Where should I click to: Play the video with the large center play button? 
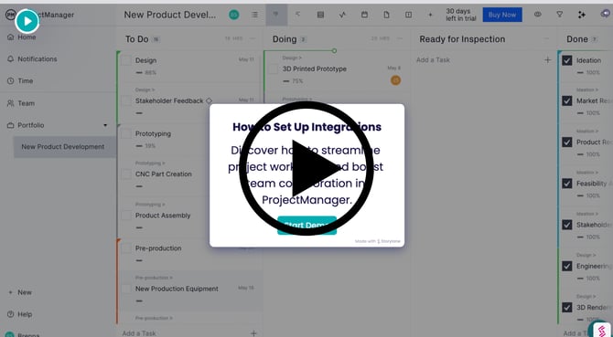point(306,168)
